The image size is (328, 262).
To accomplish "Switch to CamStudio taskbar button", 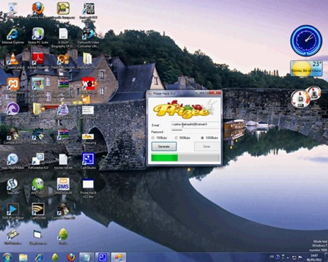I will (x=102, y=257).
